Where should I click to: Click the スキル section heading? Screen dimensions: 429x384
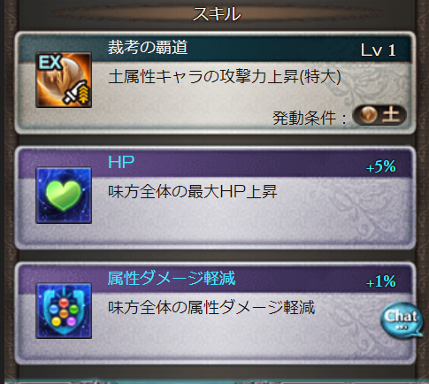click(217, 14)
